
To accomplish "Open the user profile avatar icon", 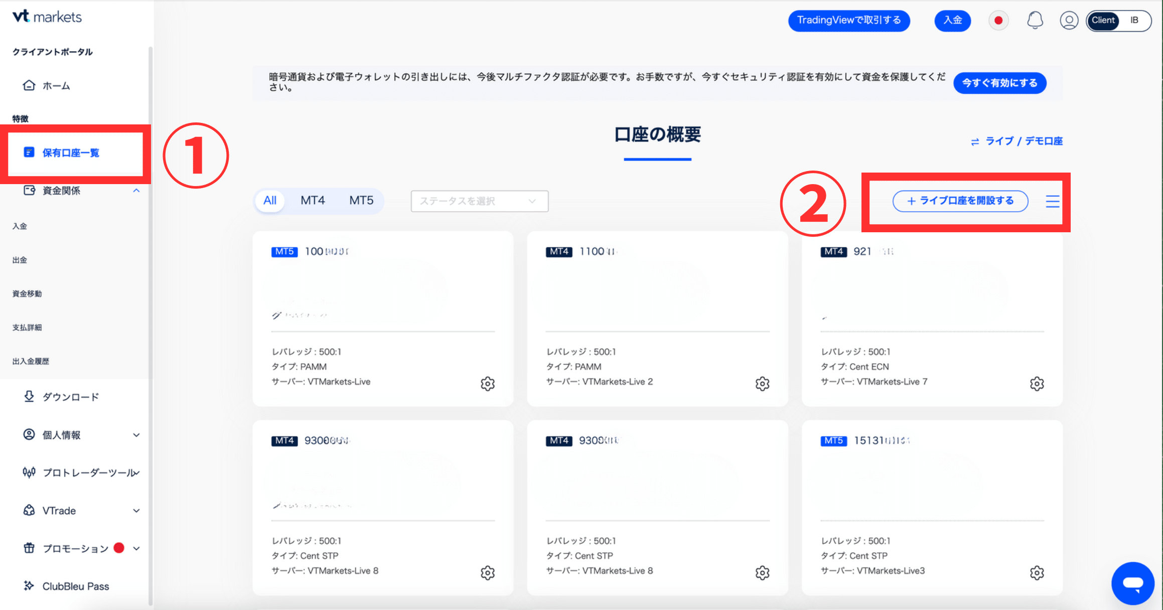I will click(1069, 21).
